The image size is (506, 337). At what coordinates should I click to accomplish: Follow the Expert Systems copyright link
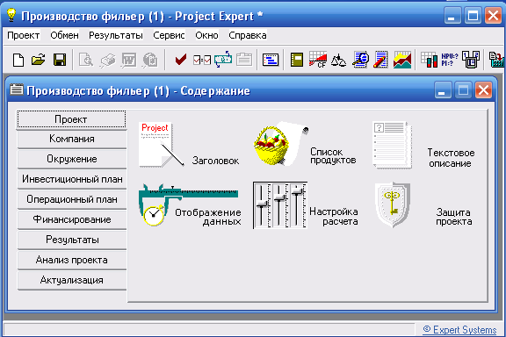pyautogui.click(x=459, y=330)
